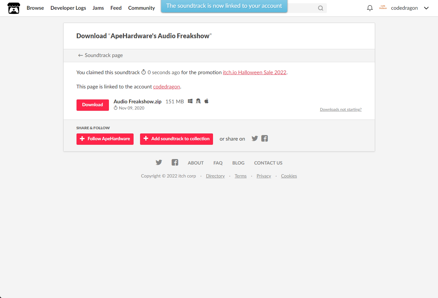Open the BLOG footer link
Image resolution: width=438 pixels, height=298 pixels.
[238, 163]
